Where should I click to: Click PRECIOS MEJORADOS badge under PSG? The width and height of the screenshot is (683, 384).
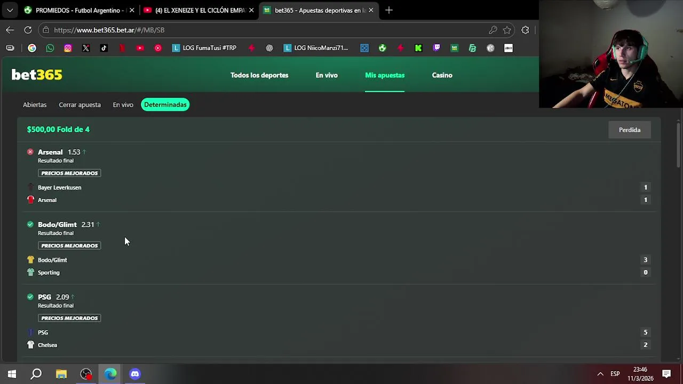tap(69, 318)
